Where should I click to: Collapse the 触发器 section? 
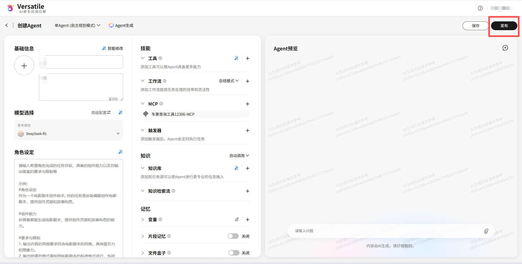142,130
